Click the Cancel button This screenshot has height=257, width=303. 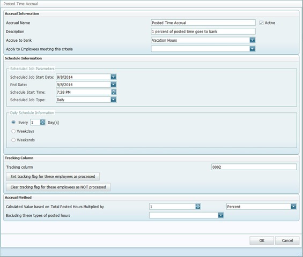click(287, 240)
